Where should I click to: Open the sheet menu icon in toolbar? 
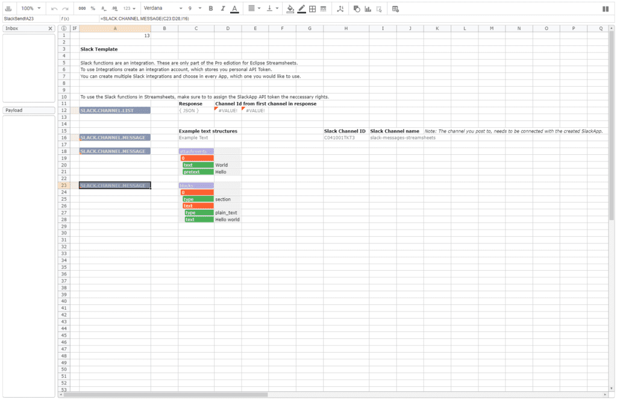8,8
